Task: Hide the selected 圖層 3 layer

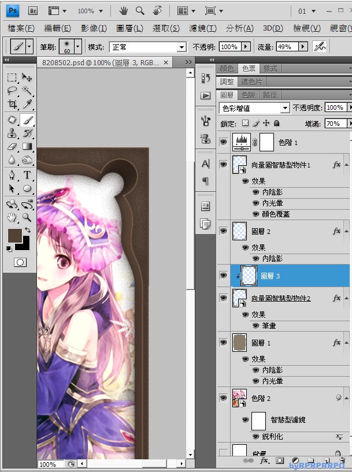Action: tap(224, 276)
